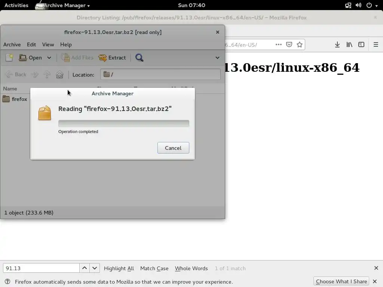Click the find bar search field

(41, 268)
